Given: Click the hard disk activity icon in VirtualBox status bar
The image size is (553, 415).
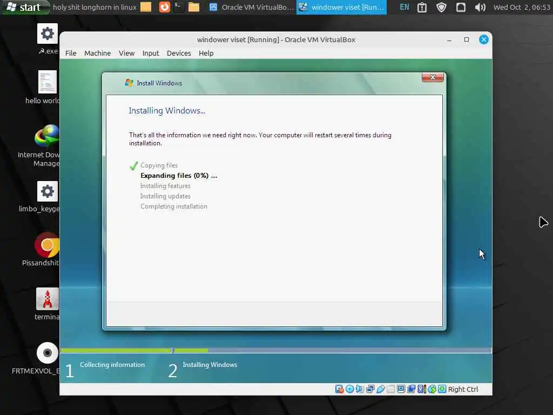Looking at the screenshot, I should [x=339, y=389].
